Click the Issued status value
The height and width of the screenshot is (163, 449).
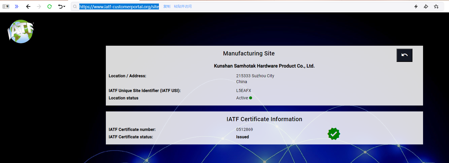click(x=243, y=137)
